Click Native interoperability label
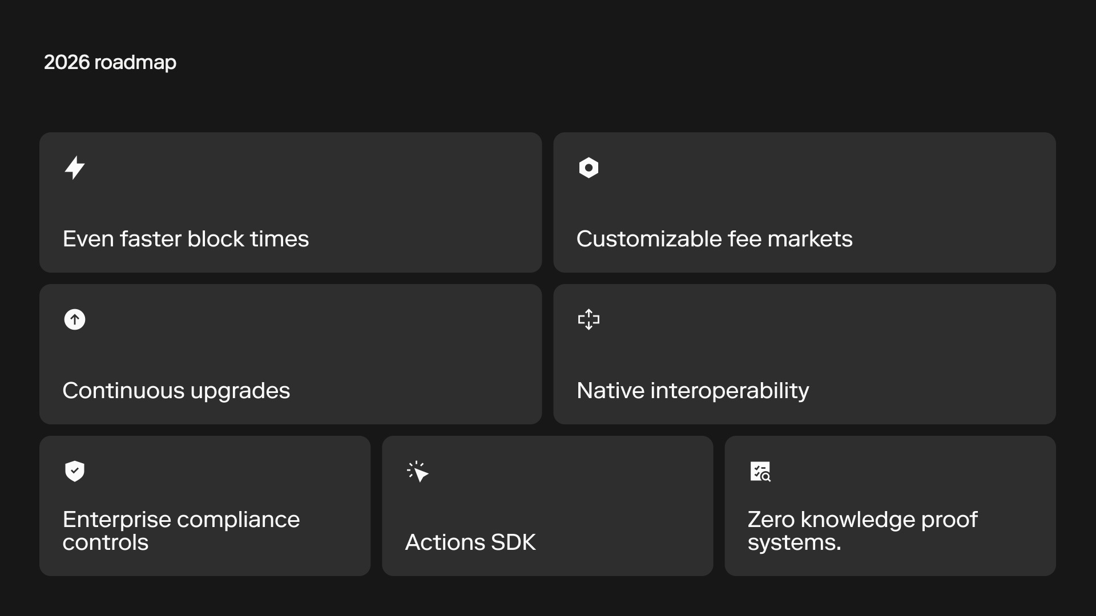1096x616 pixels. pos(692,391)
